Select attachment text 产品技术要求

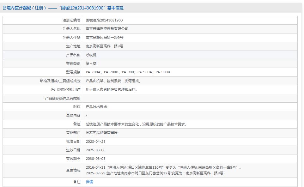[x=96, y=107]
